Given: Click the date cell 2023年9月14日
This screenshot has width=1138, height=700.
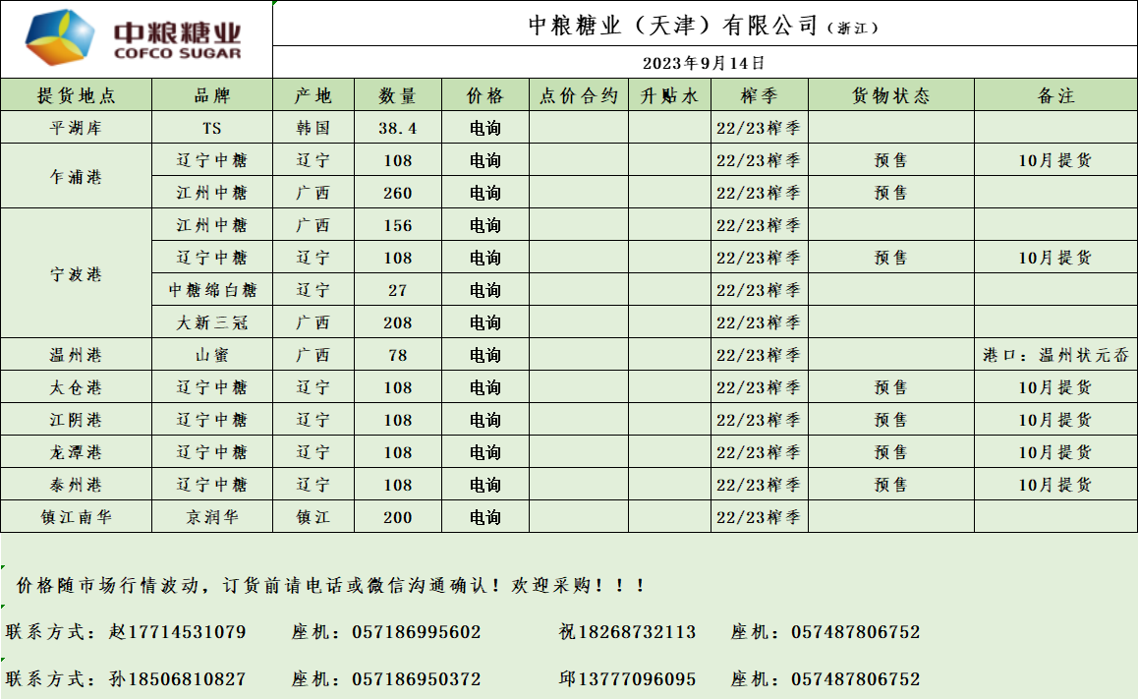Looking at the screenshot, I should tap(704, 63).
